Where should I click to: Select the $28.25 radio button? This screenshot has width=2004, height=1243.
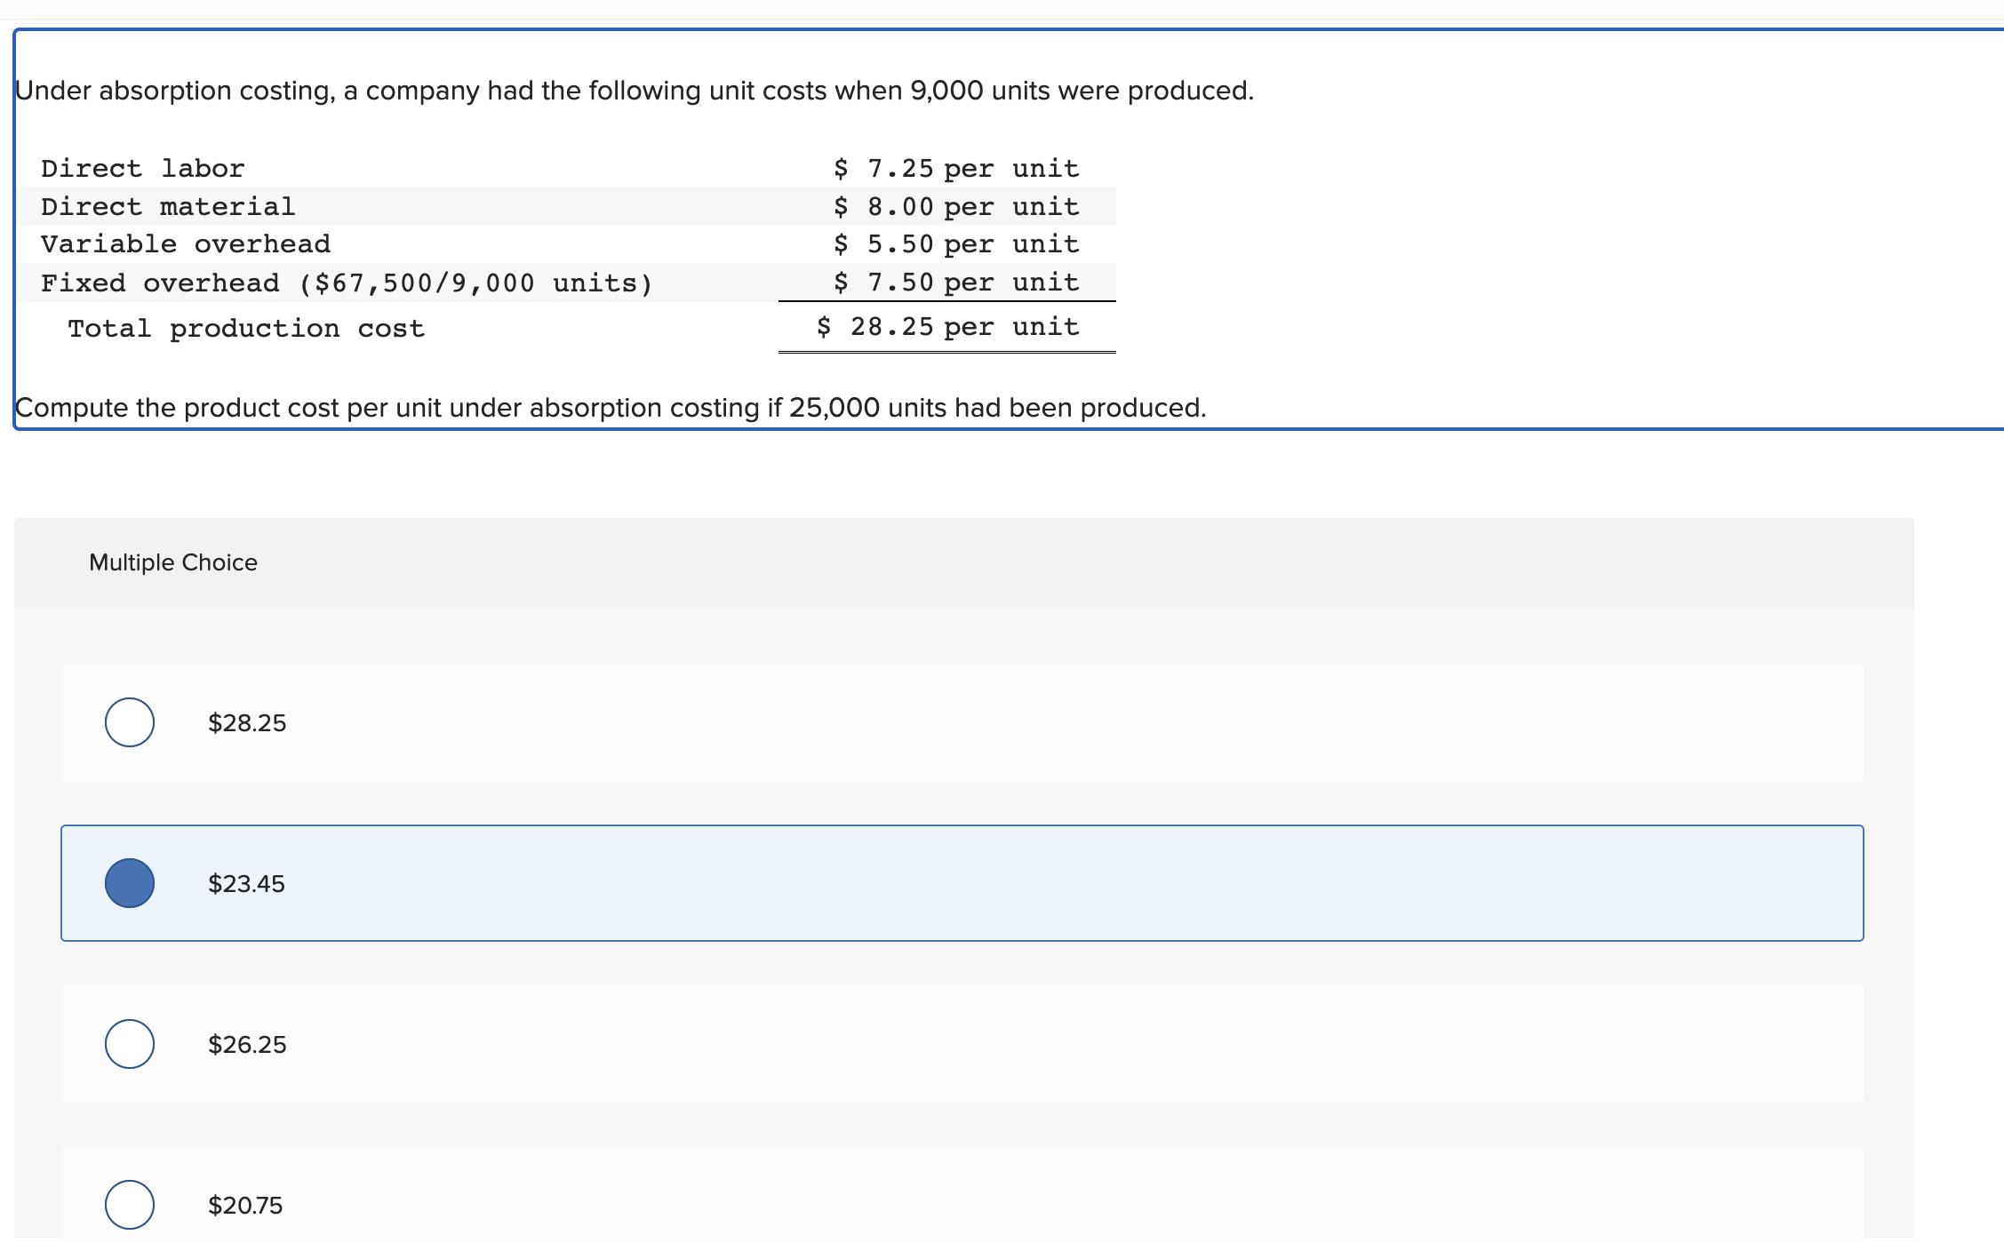click(x=130, y=722)
